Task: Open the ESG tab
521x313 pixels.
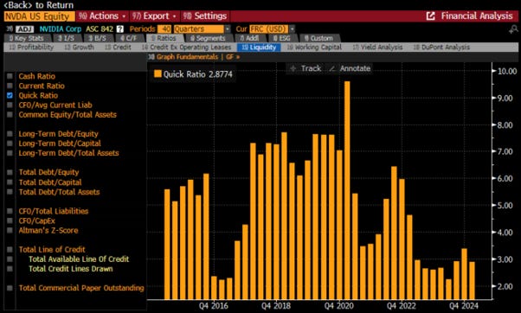Action: tap(281, 38)
